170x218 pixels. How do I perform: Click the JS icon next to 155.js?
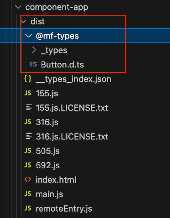[x=28, y=93]
